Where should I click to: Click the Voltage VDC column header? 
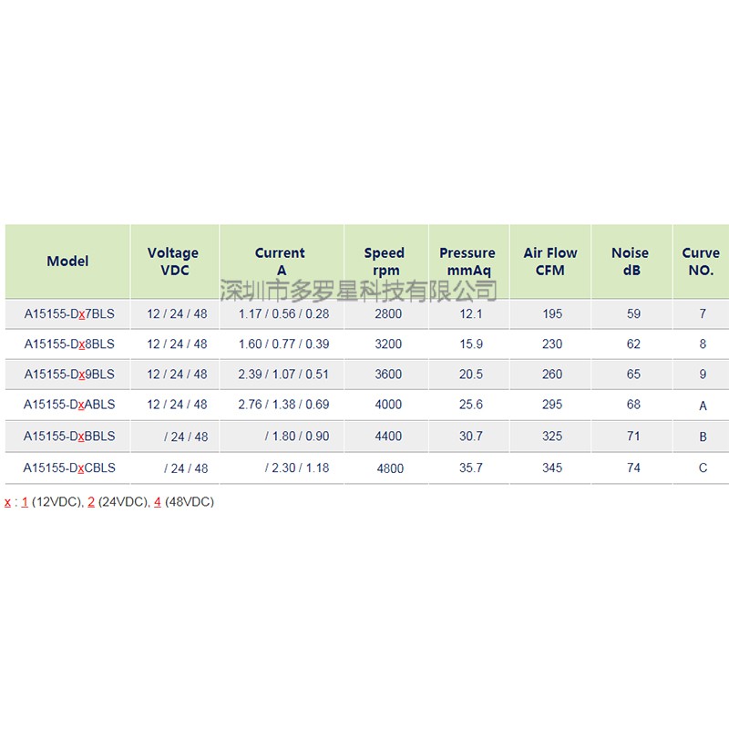pos(173,262)
